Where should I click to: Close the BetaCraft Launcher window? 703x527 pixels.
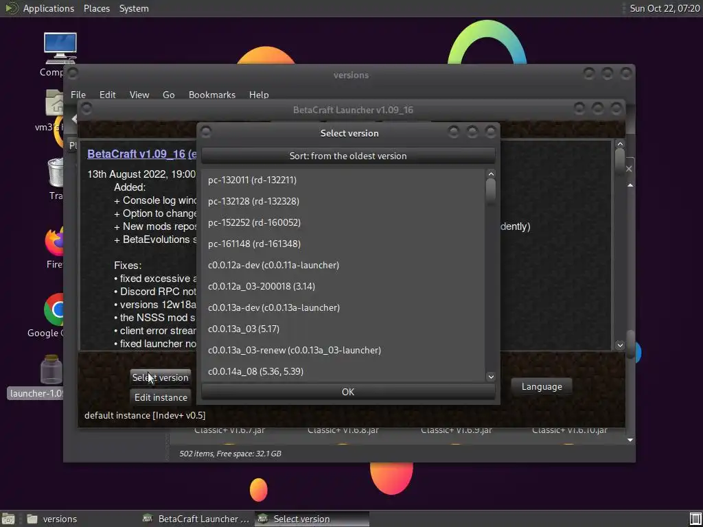coord(616,108)
